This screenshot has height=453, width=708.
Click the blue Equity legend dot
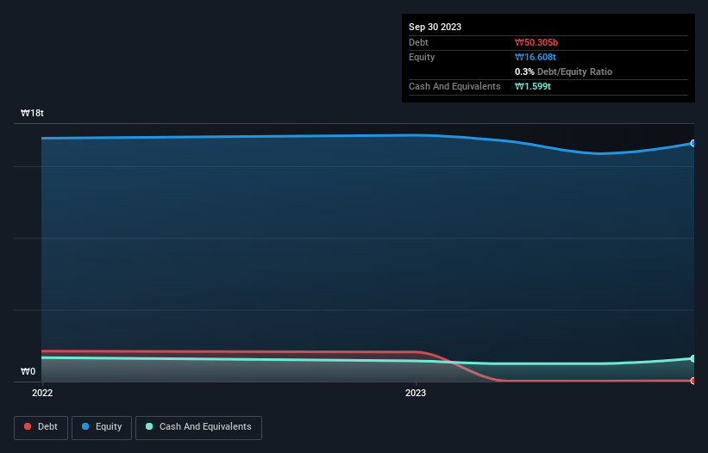[85, 426]
